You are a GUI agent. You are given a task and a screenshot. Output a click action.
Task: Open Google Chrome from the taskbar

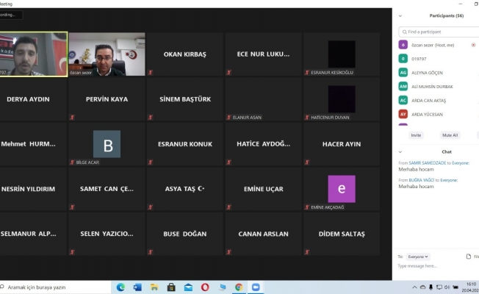239,287
